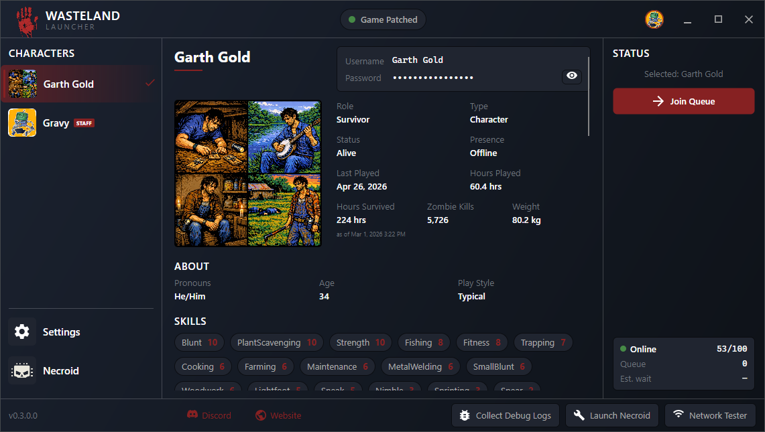Image resolution: width=765 pixels, height=432 pixels.
Task: Click the v0.3.0.0 version label
Action: click(x=23, y=415)
